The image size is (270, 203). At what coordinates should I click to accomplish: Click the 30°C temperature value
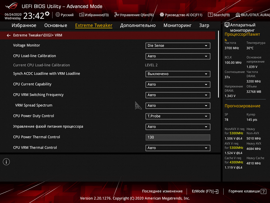(x=250, y=48)
